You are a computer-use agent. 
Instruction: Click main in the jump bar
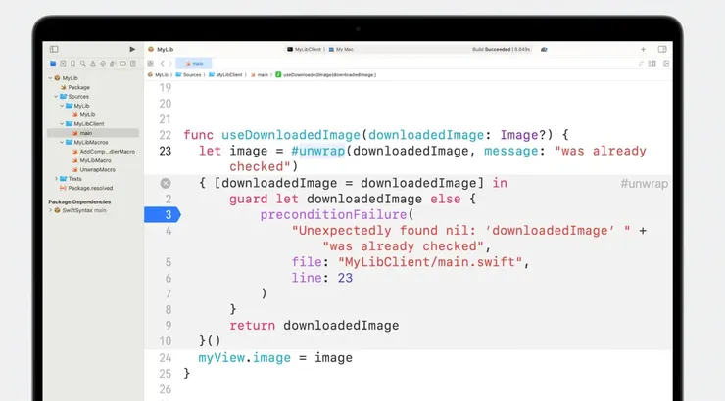(260, 74)
